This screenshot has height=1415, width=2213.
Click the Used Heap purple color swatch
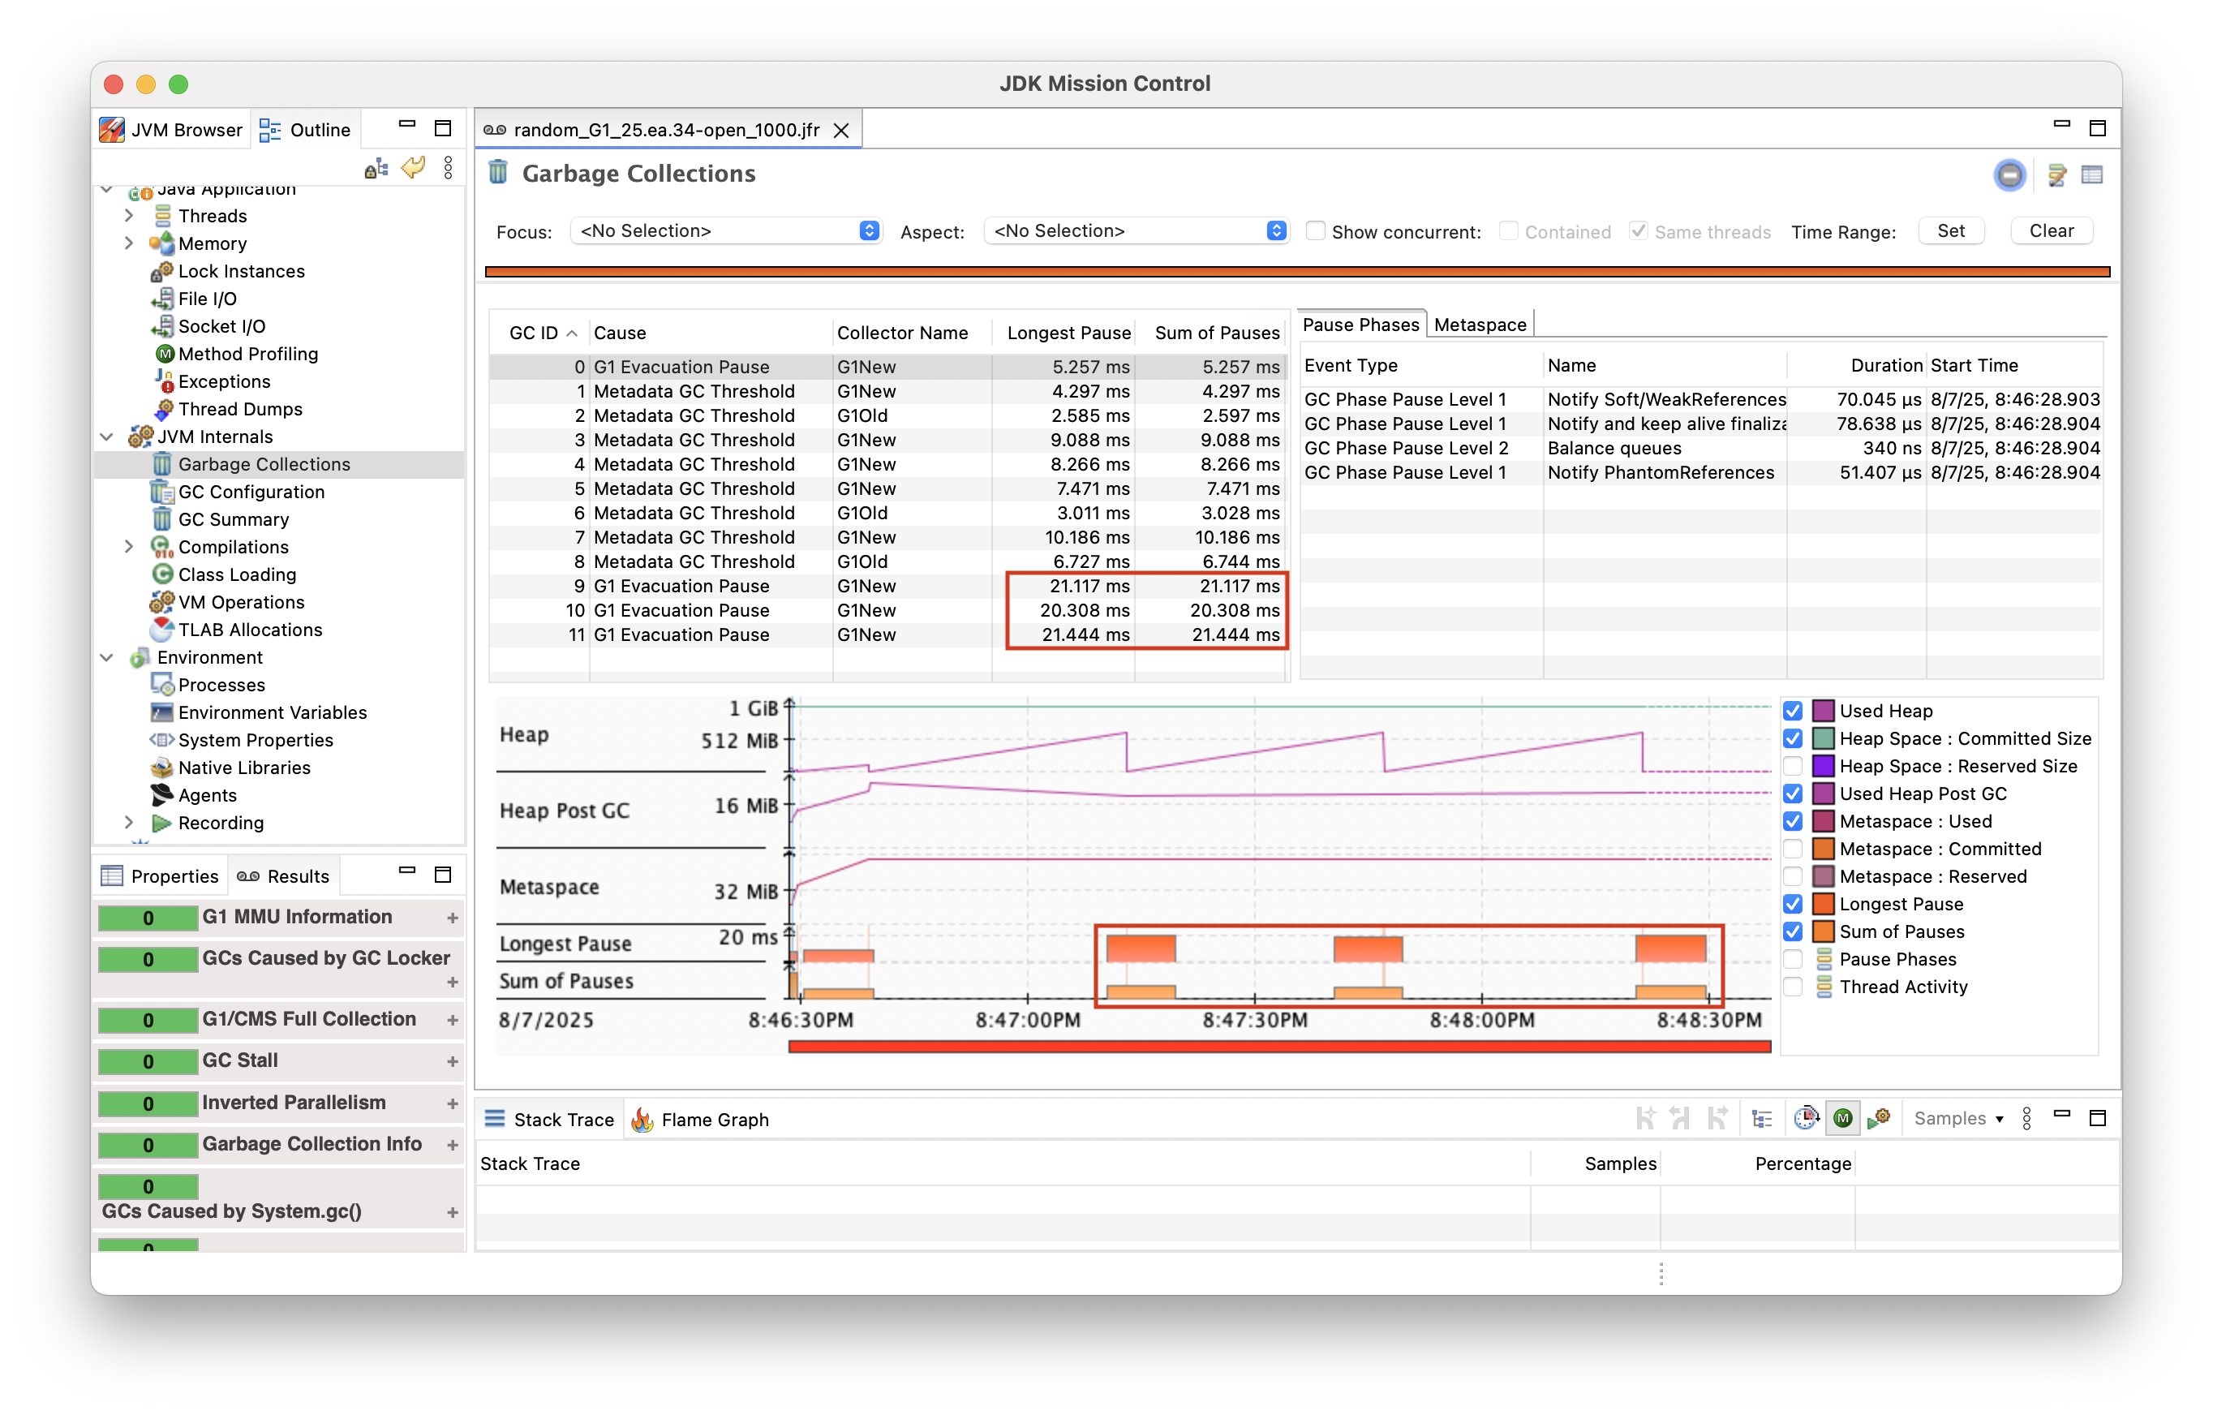point(1824,711)
